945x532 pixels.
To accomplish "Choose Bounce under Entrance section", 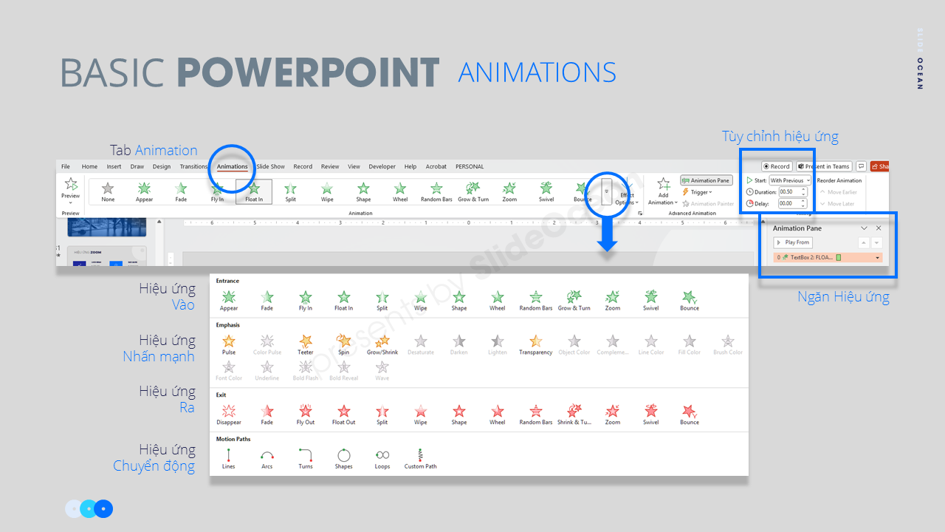I will [690, 300].
